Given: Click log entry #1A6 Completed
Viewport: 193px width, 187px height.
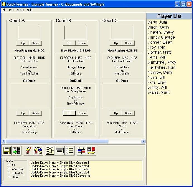Looking at the screenshot, I should click(x=60, y=172).
